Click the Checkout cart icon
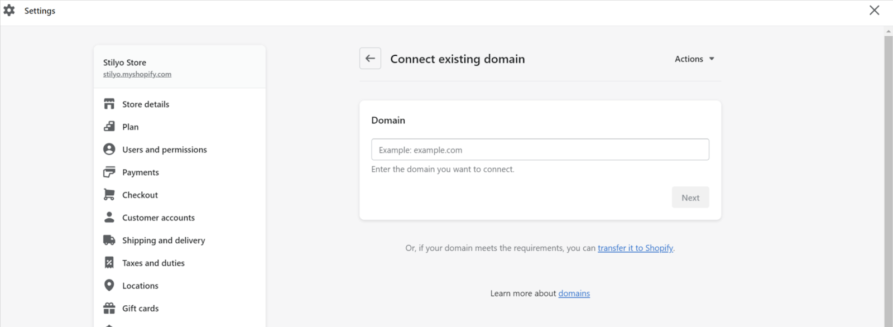Viewport: 893px width, 327px height. coord(109,195)
